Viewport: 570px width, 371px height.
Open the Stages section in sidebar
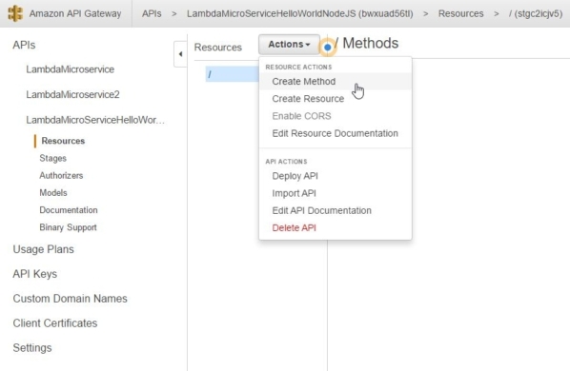(x=53, y=159)
